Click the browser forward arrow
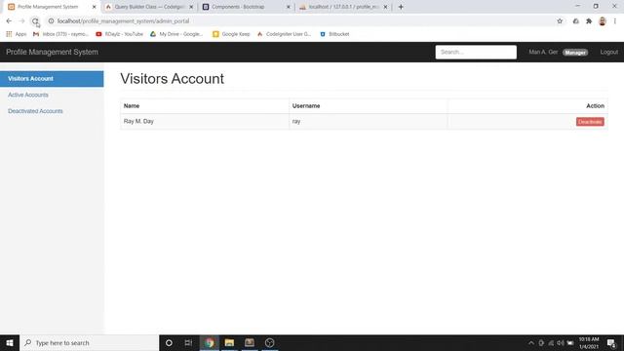Screen dimensions: 624x351 tap(21, 21)
